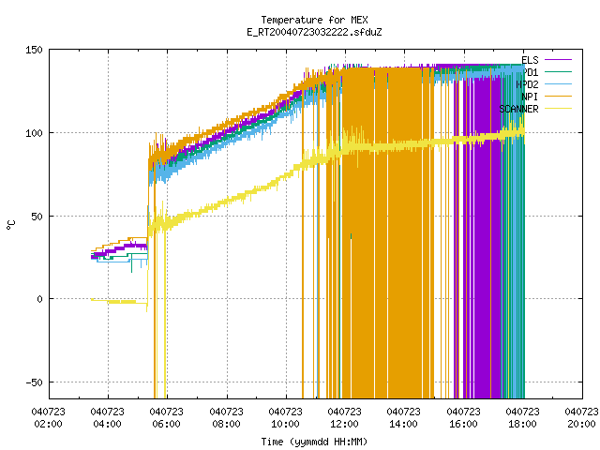Click the °C axis unit label

click(x=11, y=225)
